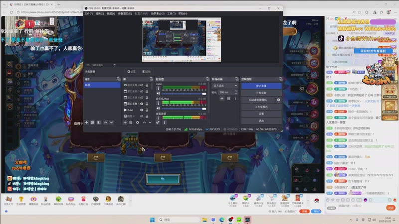Open source properties gear in sources panel
Image resolution: width=399 pixels, height=224 pixels.
pyautogui.click(x=138, y=122)
